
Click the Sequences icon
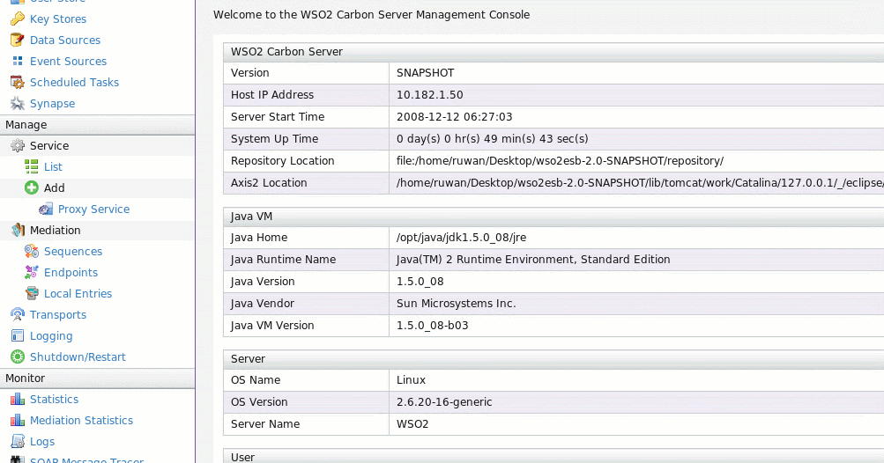[x=32, y=251]
